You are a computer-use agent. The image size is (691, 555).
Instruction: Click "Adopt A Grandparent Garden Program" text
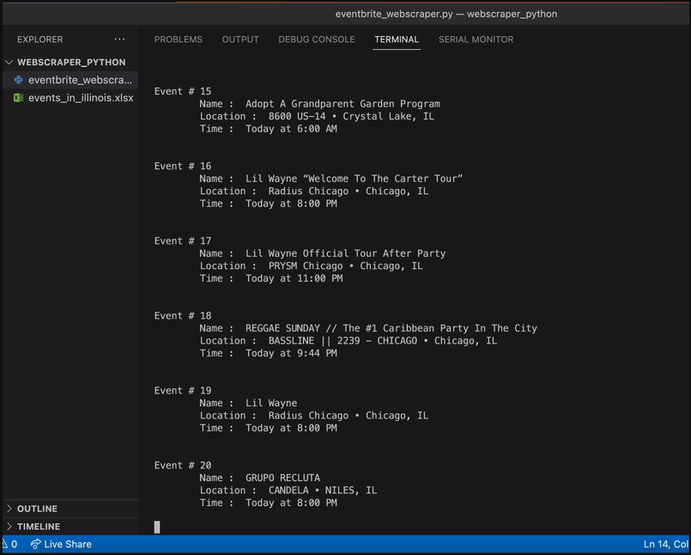[342, 104]
